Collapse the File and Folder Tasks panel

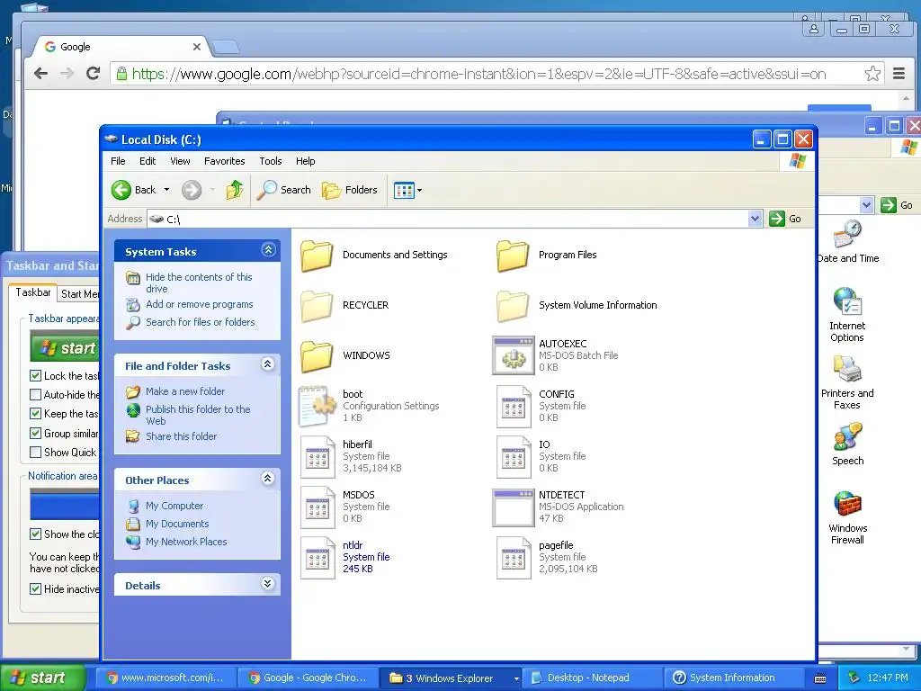268,364
